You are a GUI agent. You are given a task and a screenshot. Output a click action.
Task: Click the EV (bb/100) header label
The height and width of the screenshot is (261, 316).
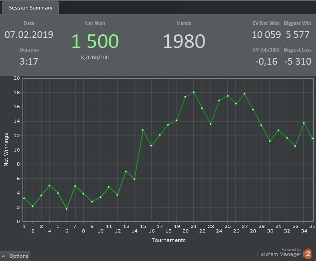coord(266,50)
